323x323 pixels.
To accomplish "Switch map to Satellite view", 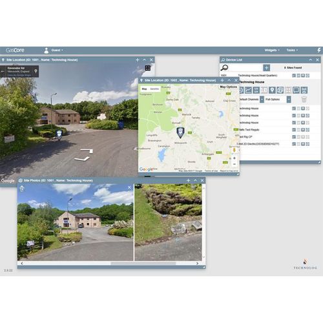I will (154, 89).
